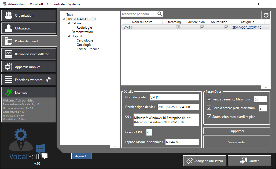Viewport: 276px width, 169px height.
Task: Uncheck Soumission reco d'arrière plan
Action: pyautogui.click(x=209, y=117)
